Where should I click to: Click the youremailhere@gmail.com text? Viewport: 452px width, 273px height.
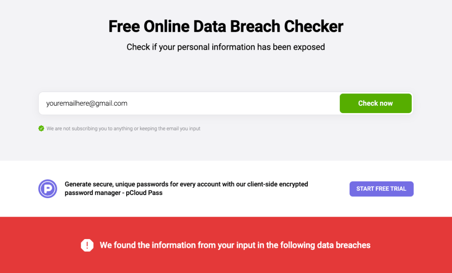tap(87, 103)
